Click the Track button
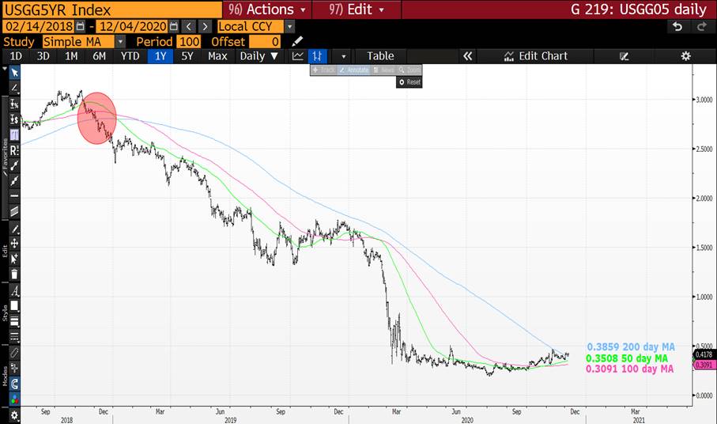Screen dimensions: 717x424 click(x=324, y=70)
